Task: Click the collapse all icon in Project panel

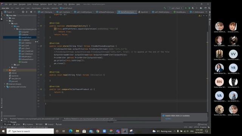Action: coord(27,12)
